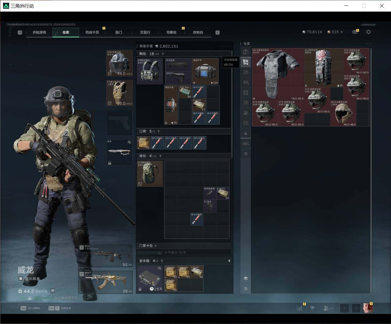This screenshot has width=391, height=324.
Task: Open the 特勤处 tab
Action: tap(172, 32)
